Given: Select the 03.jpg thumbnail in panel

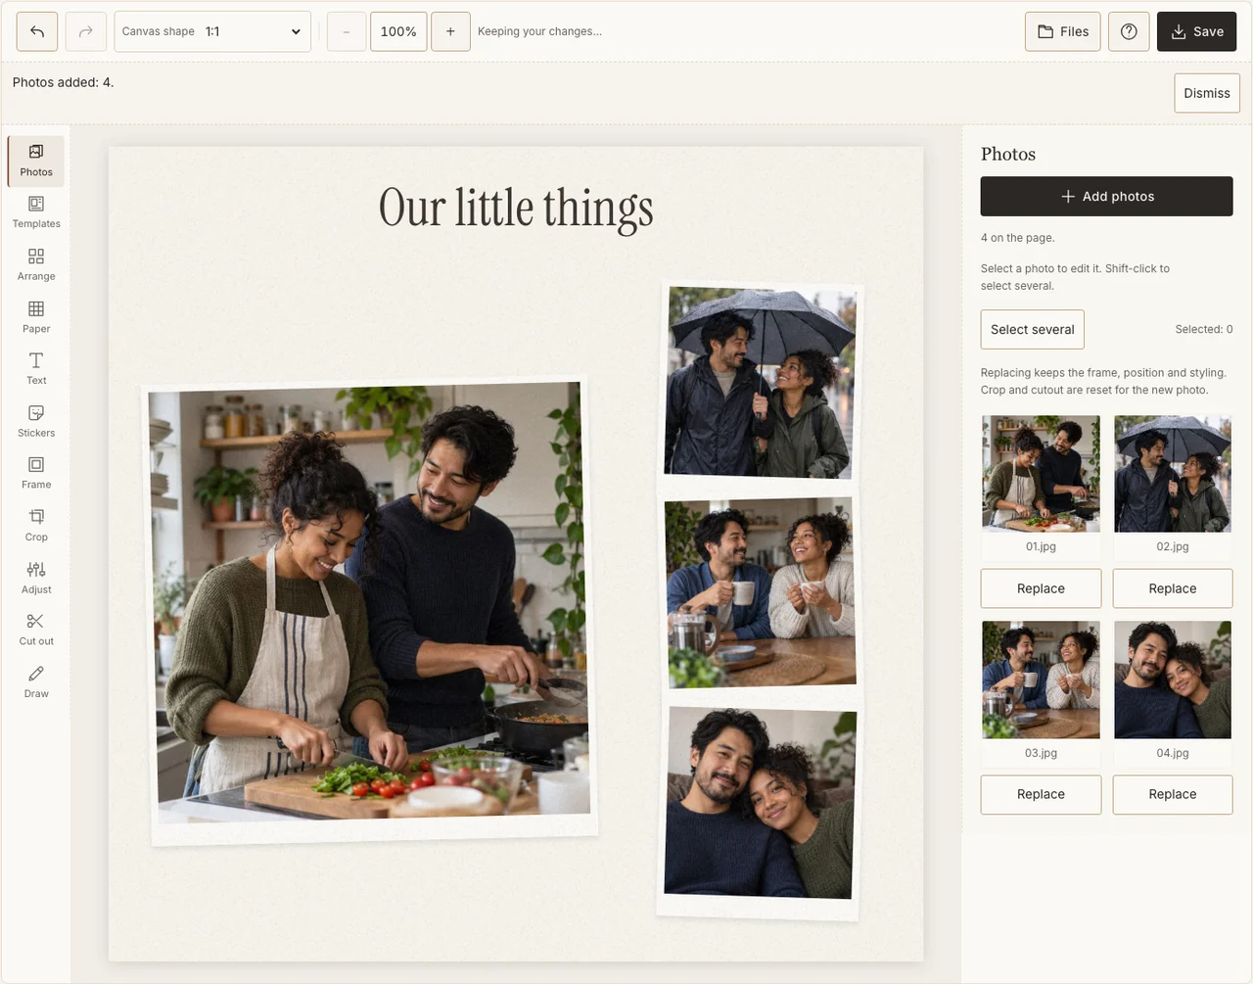Looking at the screenshot, I should (1041, 679).
